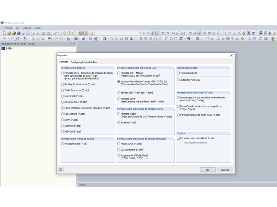Toggle the tables panel toolbar icon

[x=85, y=33]
